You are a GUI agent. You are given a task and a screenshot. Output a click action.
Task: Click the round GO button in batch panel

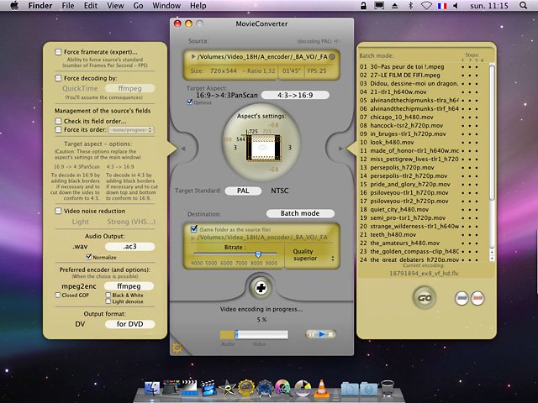click(425, 298)
